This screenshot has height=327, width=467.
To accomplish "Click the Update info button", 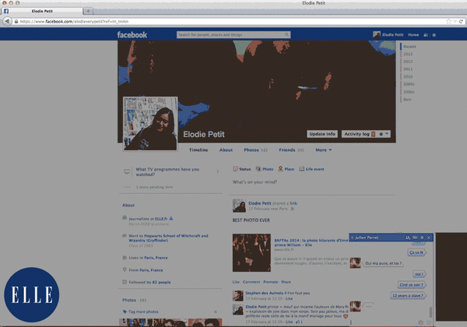I will [x=322, y=134].
